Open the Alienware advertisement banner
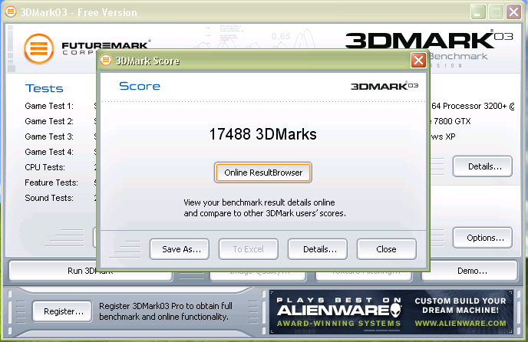 coord(391,312)
